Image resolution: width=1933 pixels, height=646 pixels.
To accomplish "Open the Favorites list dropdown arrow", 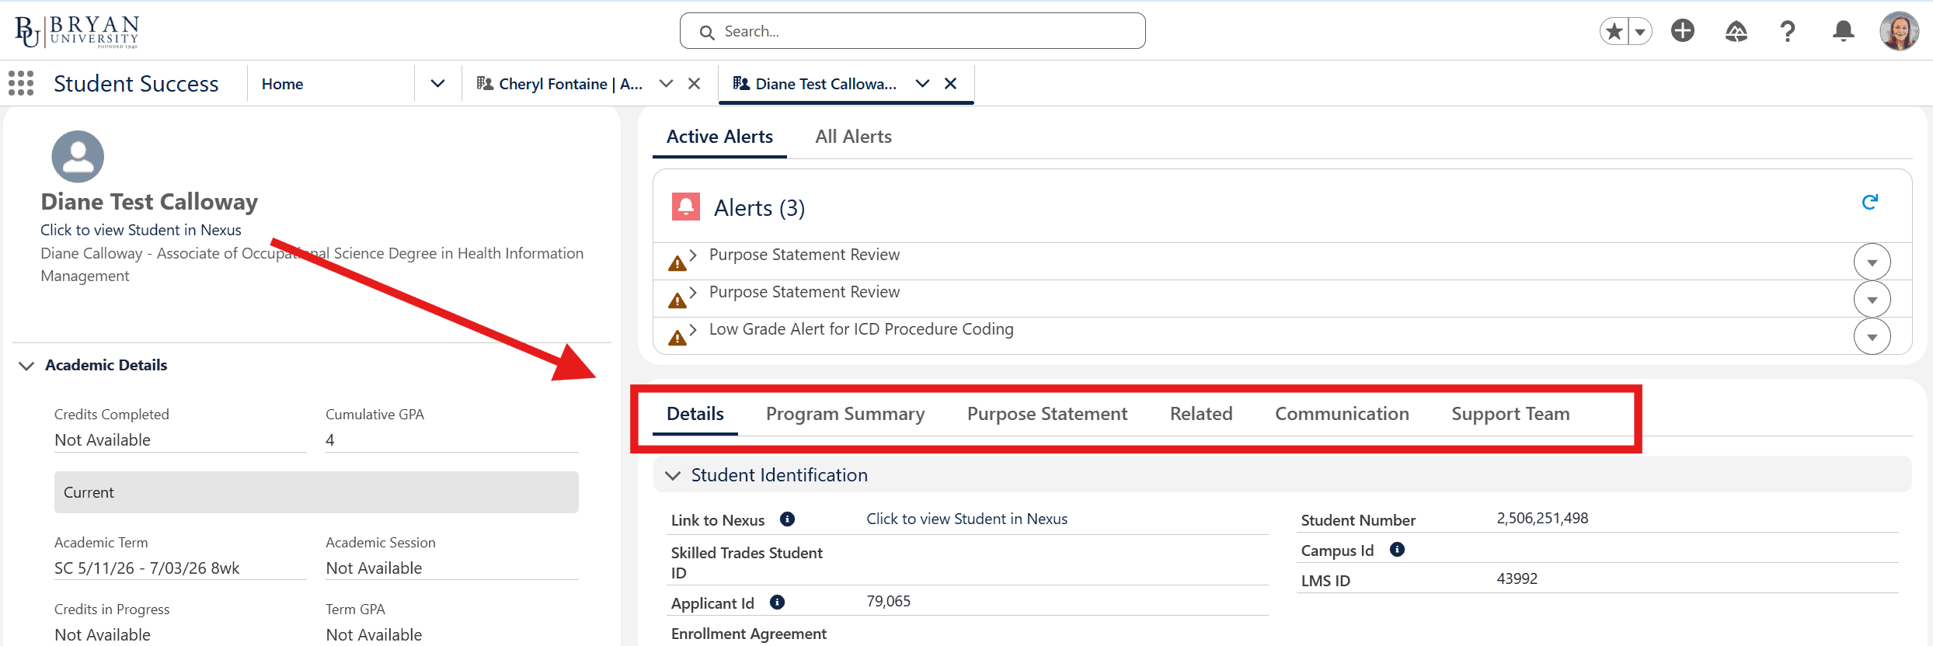I will pyautogui.click(x=1640, y=31).
